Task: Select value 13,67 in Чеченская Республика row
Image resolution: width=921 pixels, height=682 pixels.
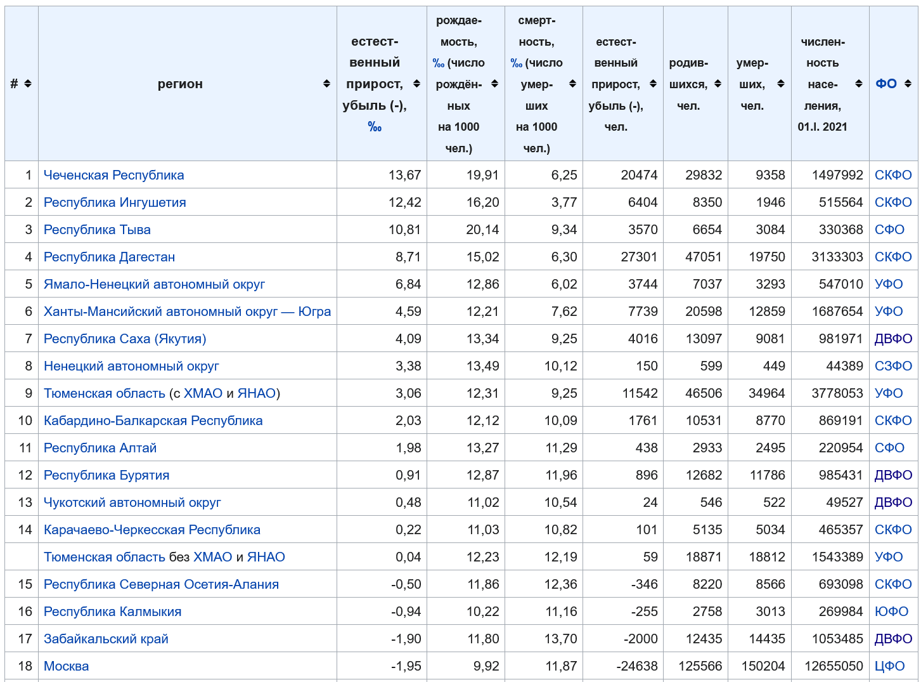Action: [405, 175]
